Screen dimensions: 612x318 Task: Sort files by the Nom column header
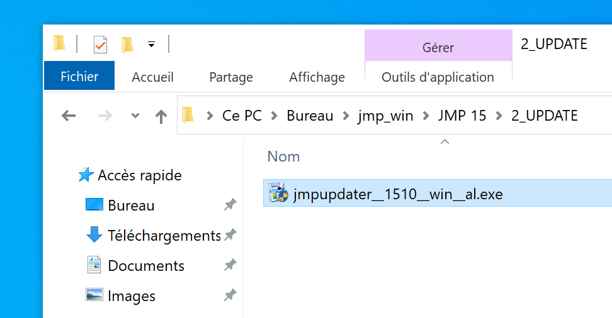click(x=283, y=156)
